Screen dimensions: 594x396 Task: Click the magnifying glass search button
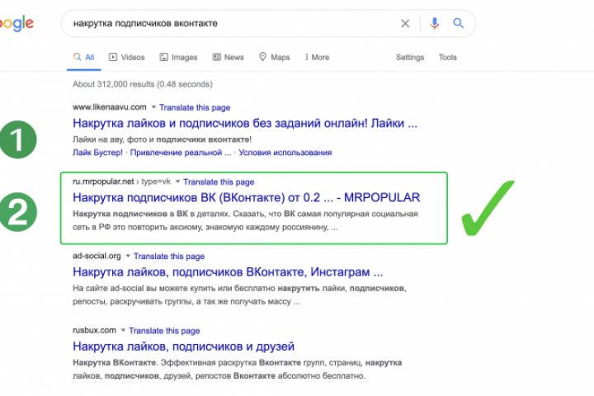tap(459, 24)
